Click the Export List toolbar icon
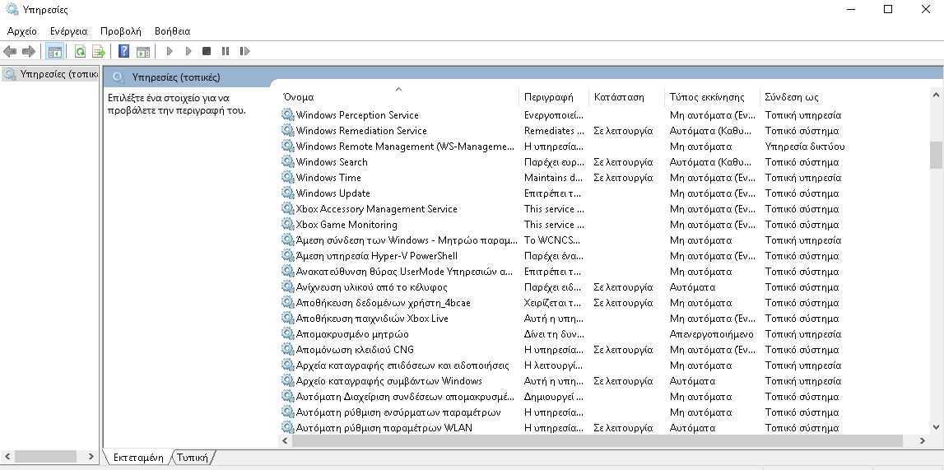The height and width of the screenshot is (470, 944). tap(98, 52)
